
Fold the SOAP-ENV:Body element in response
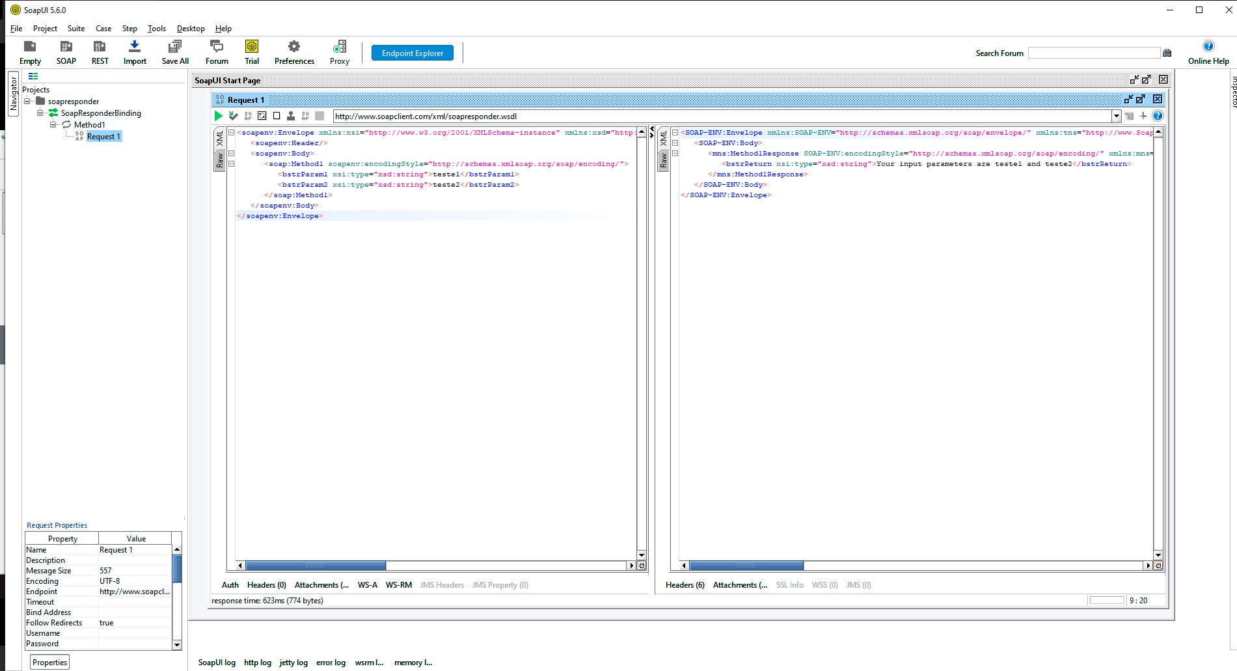tap(675, 143)
